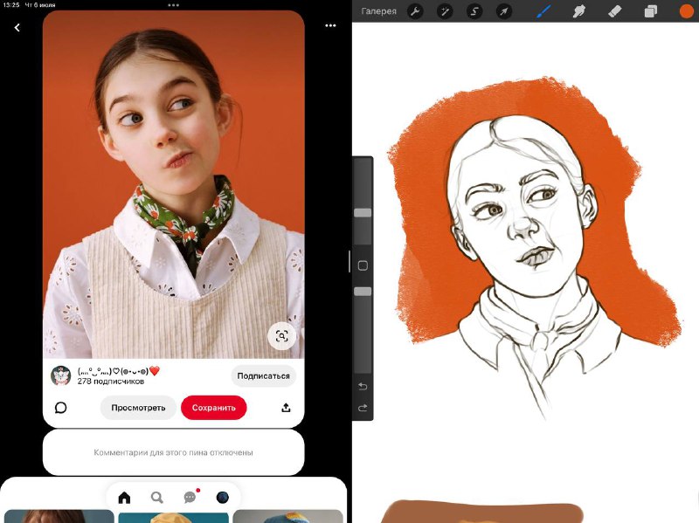The width and height of the screenshot is (699, 523).
Task: Click the Сохранить red button
Action: (x=213, y=408)
